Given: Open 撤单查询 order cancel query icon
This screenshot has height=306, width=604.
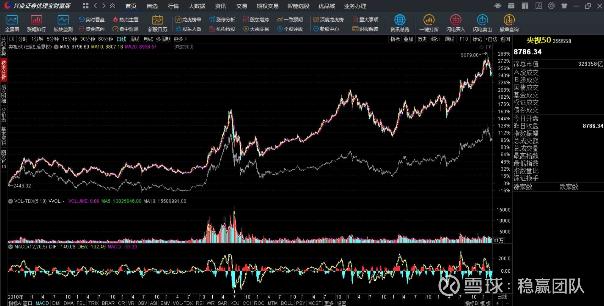Looking at the screenshot, I should click(x=509, y=24).
